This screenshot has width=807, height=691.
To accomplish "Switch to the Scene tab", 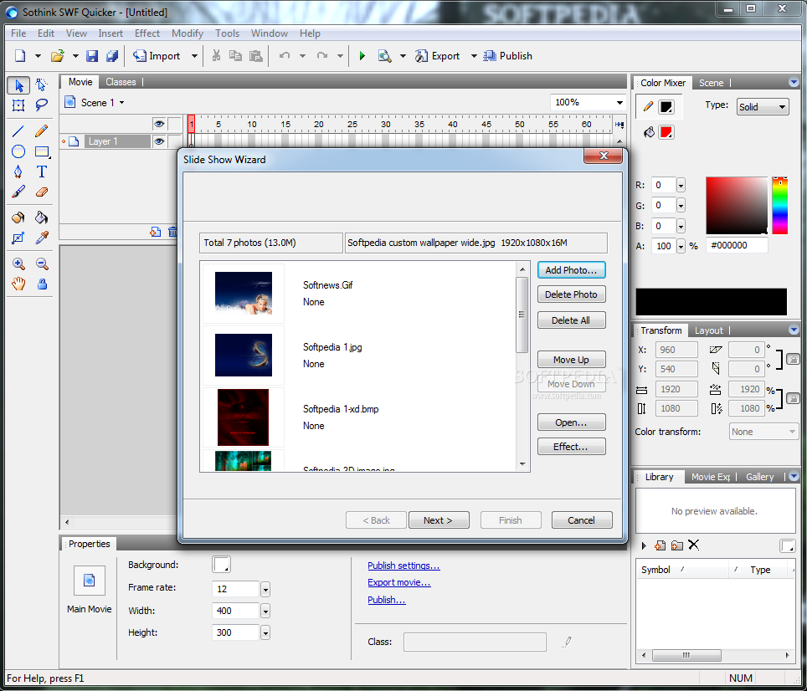I will point(711,83).
